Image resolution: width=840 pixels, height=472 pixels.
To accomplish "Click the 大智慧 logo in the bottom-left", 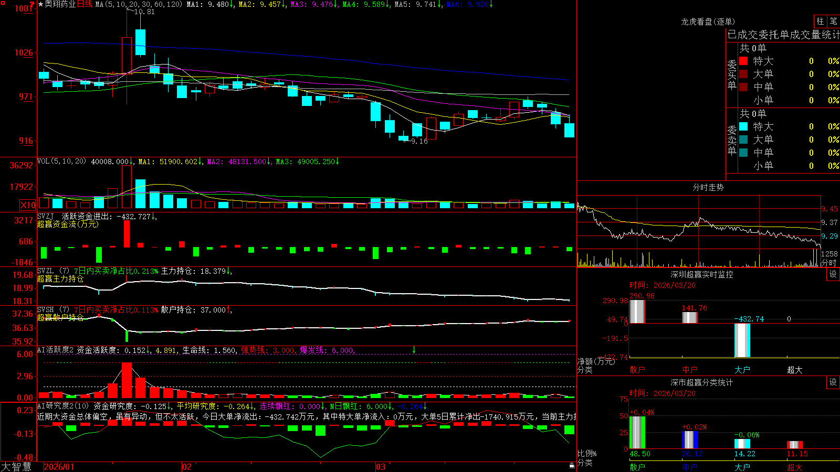I will (16, 467).
